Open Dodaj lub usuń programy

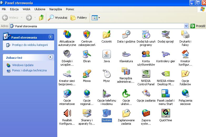point(146,34)
